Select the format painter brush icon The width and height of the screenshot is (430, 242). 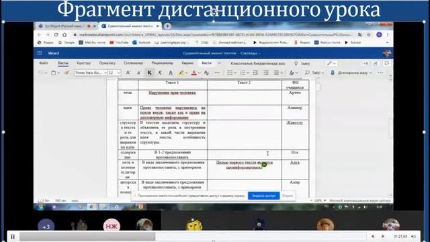point(67,73)
